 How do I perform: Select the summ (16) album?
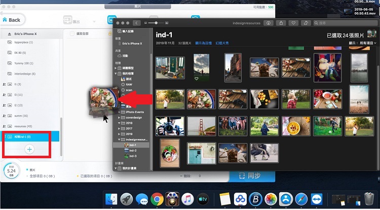tap(21, 116)
